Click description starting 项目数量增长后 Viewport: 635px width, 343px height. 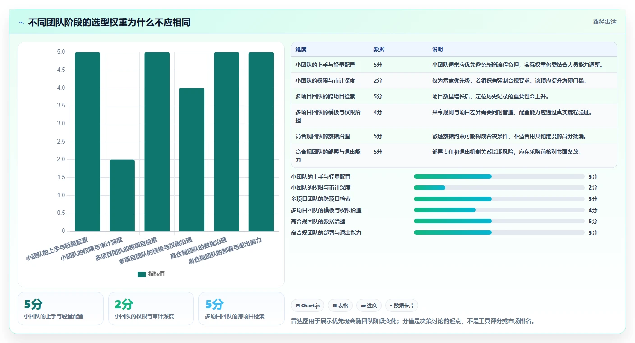[490, 97]
